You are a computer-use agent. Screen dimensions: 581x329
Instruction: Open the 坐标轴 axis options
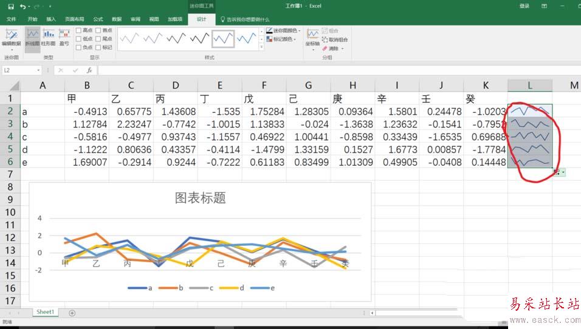[x=312, y=39]
